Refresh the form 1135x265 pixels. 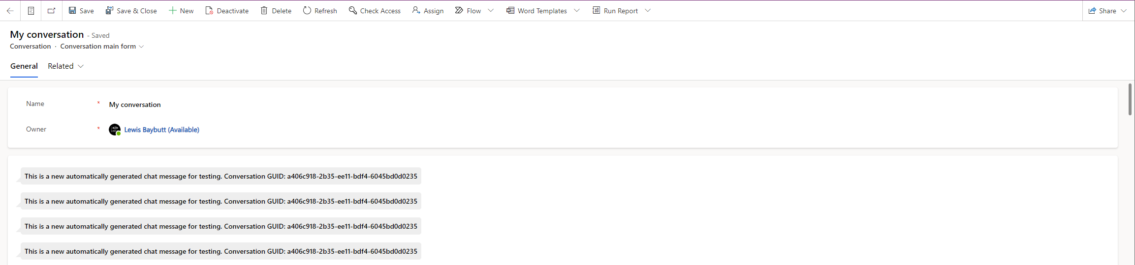point(320,10)
